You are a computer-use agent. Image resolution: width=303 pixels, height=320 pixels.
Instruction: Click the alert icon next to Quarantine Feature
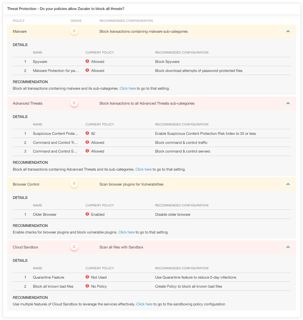(x=87, y=277)
